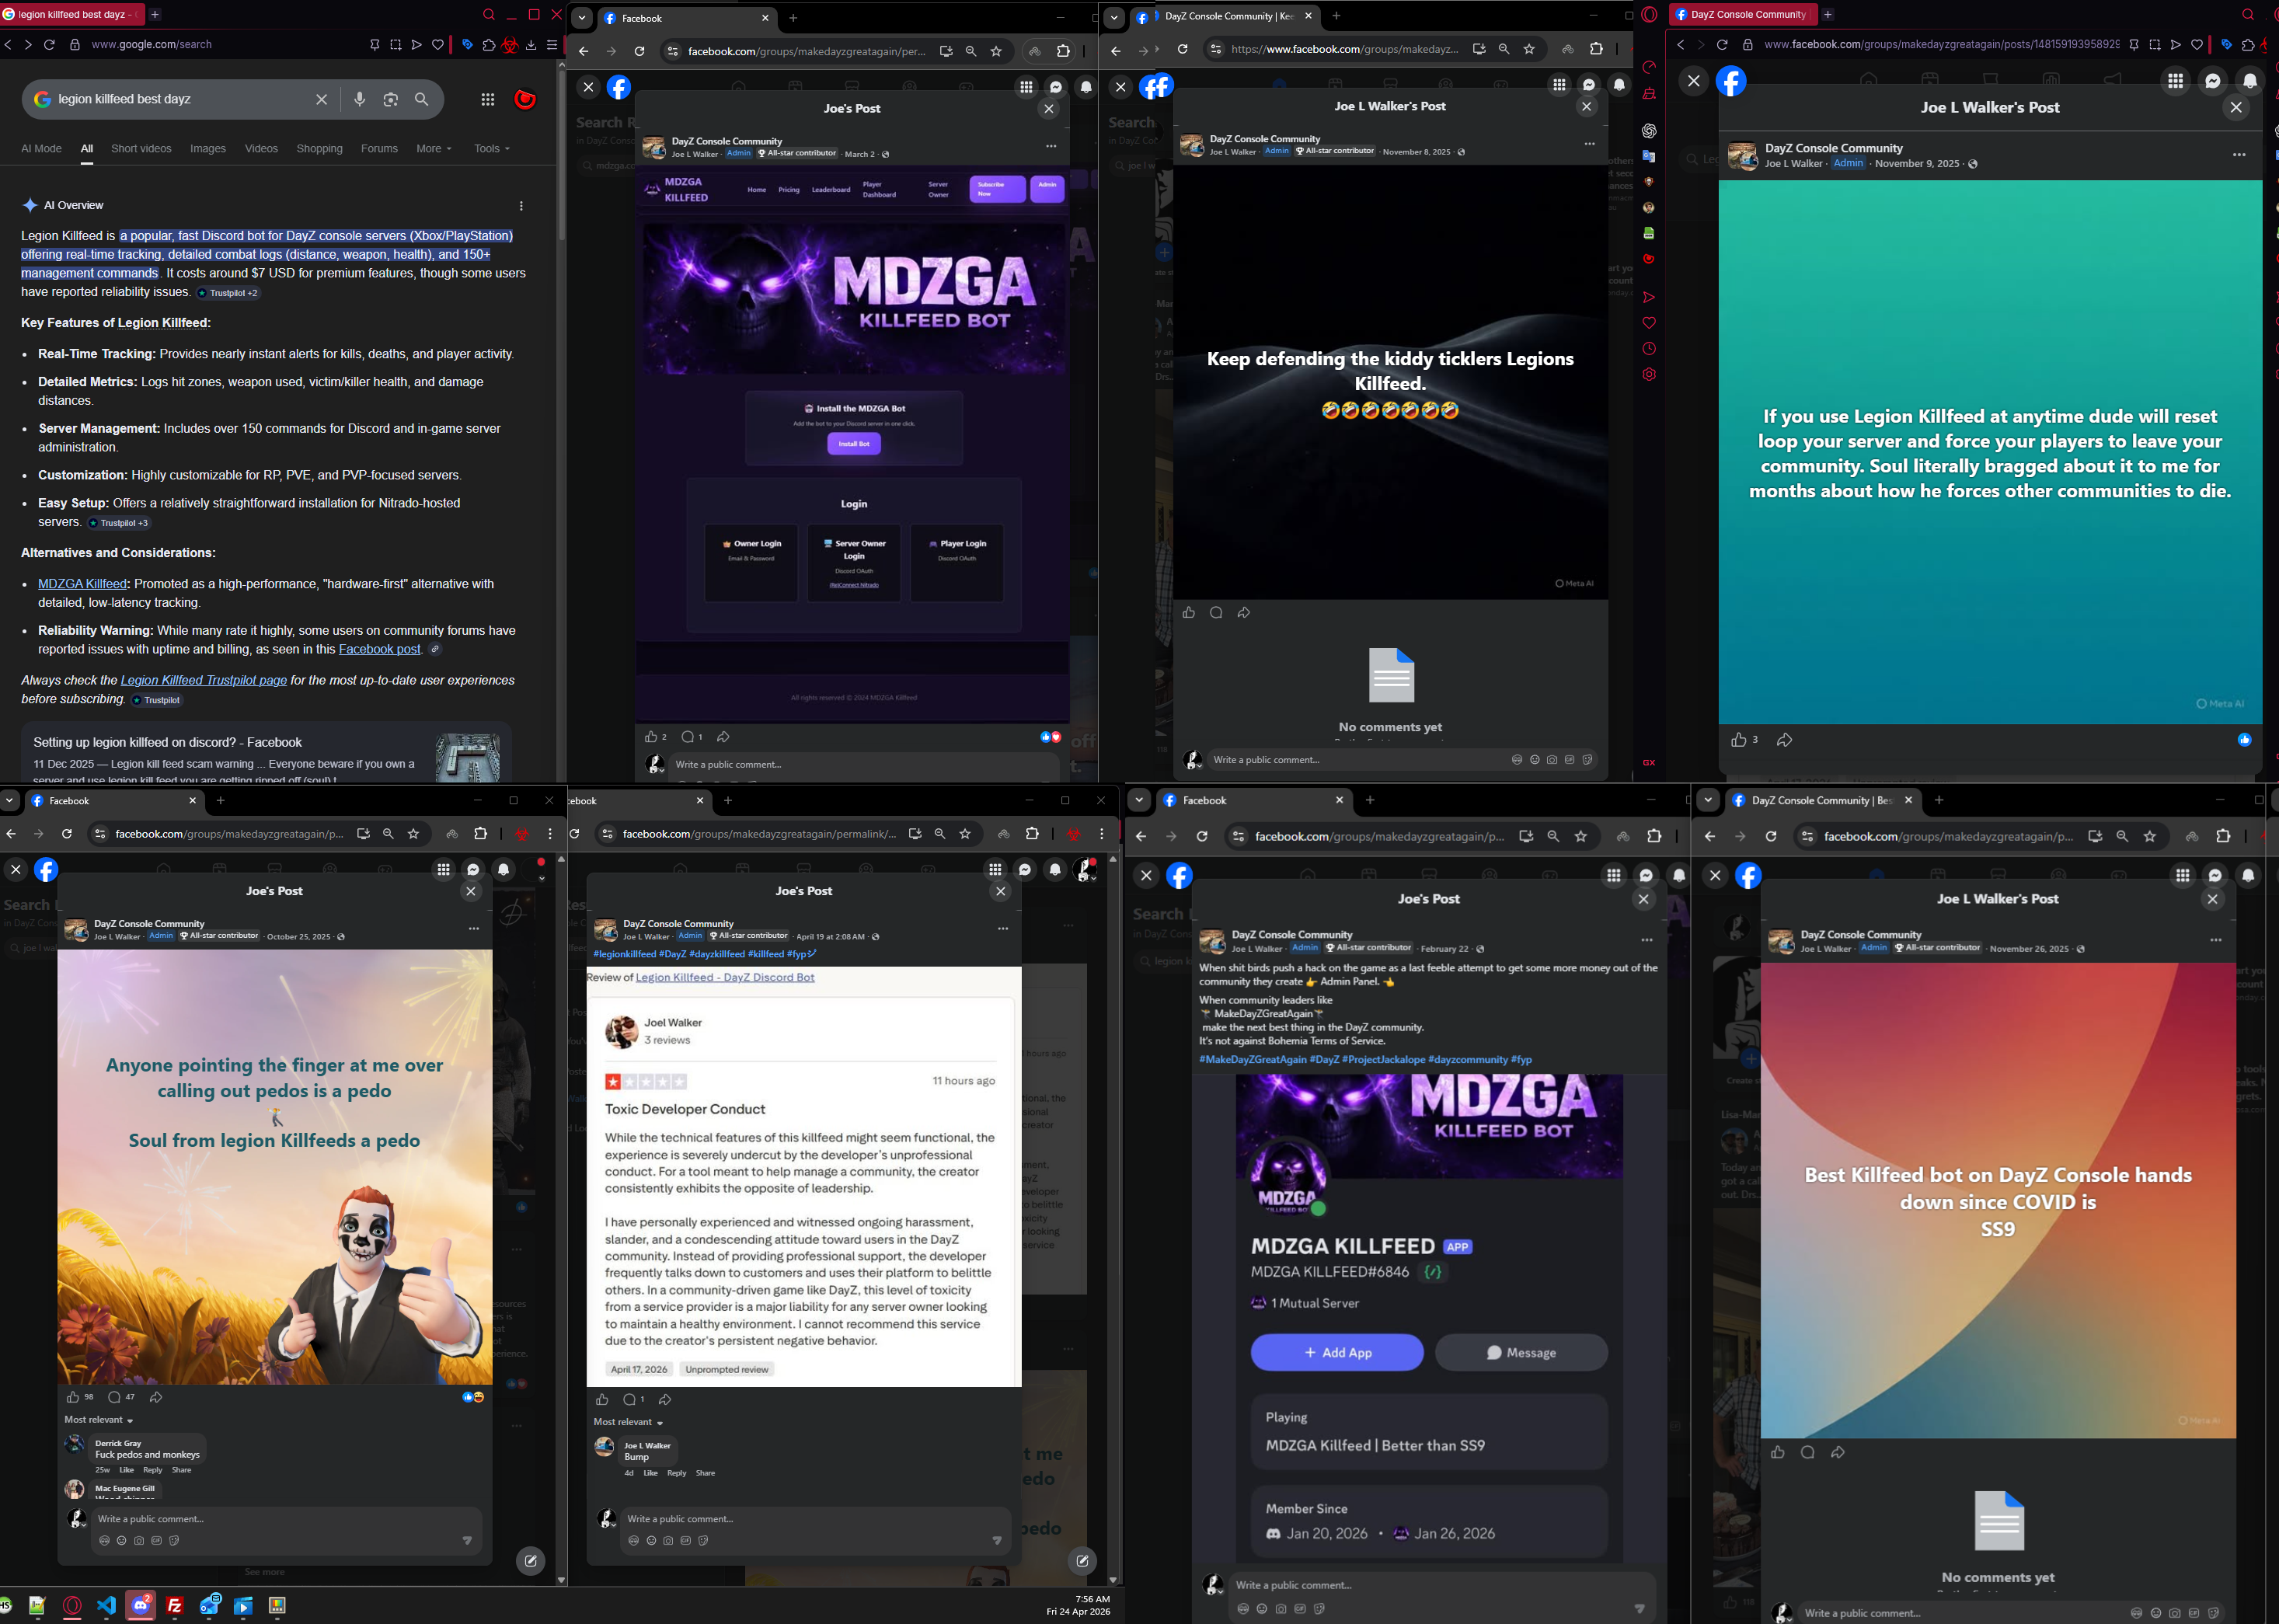Bookmark the page in April 19 post window
The width and height of the screenshot is (2279, 1624).
(965, 834)
